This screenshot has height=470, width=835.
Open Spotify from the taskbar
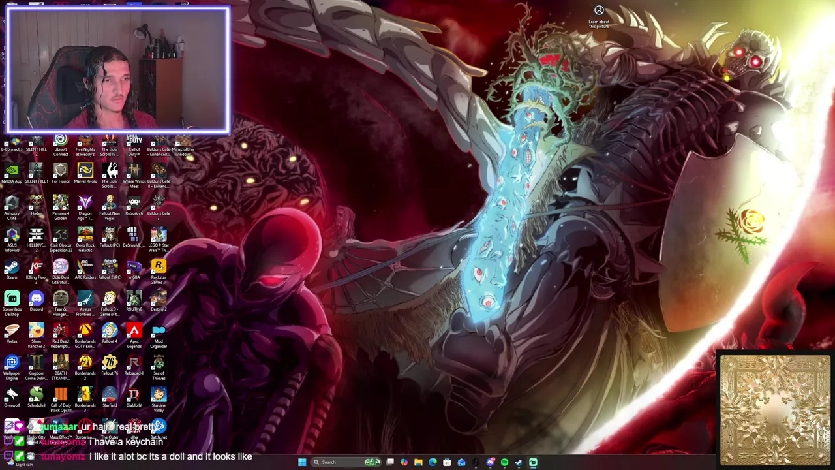(504, 462)
